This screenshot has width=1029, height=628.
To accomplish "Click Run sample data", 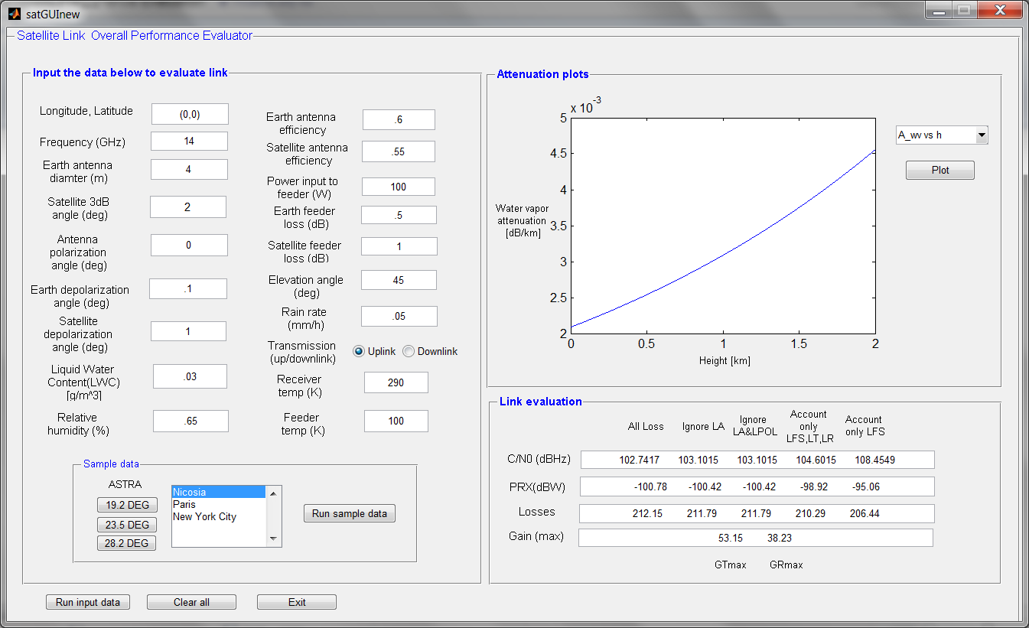I will 349,513.
